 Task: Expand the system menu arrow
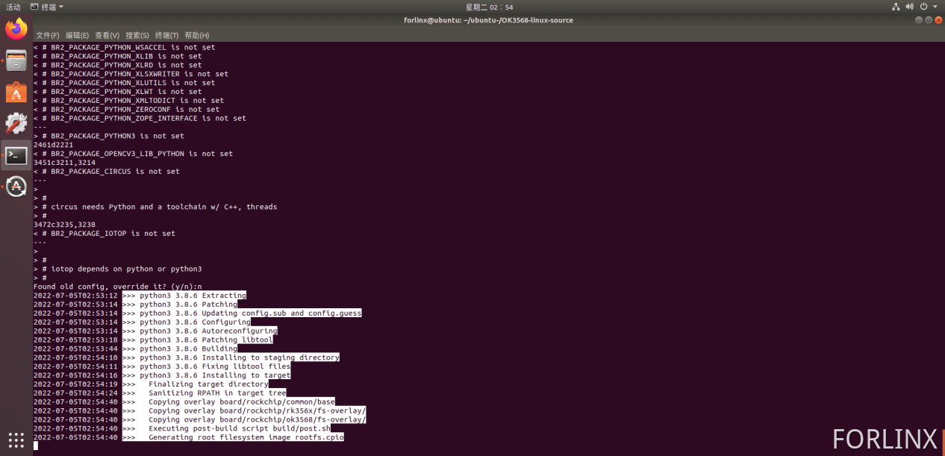[x=935, y=7]
